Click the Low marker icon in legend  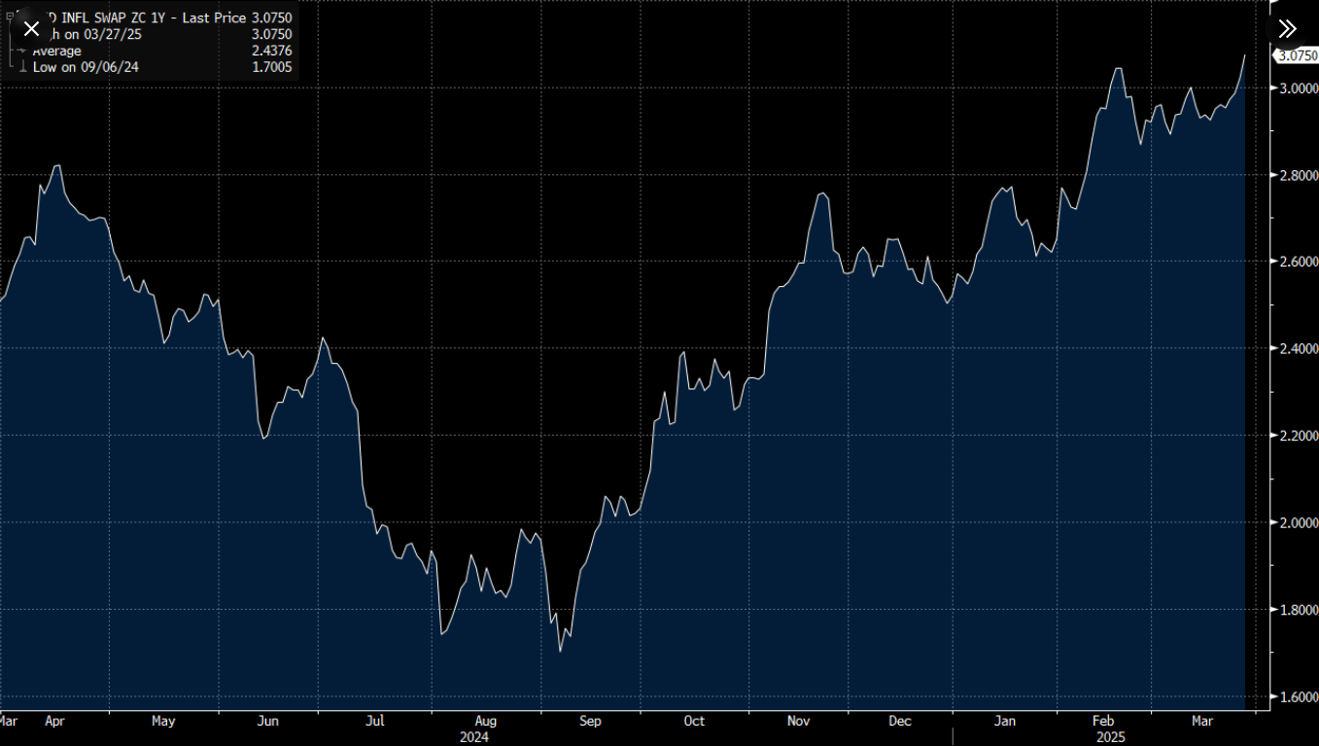coord(21,67)
